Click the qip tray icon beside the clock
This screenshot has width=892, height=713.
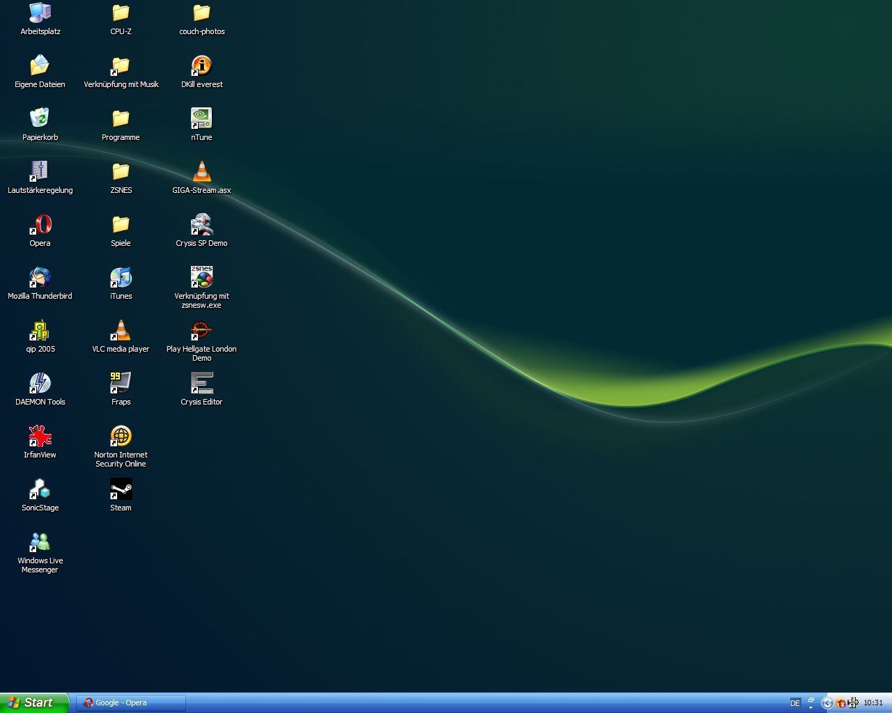[852, 703]
